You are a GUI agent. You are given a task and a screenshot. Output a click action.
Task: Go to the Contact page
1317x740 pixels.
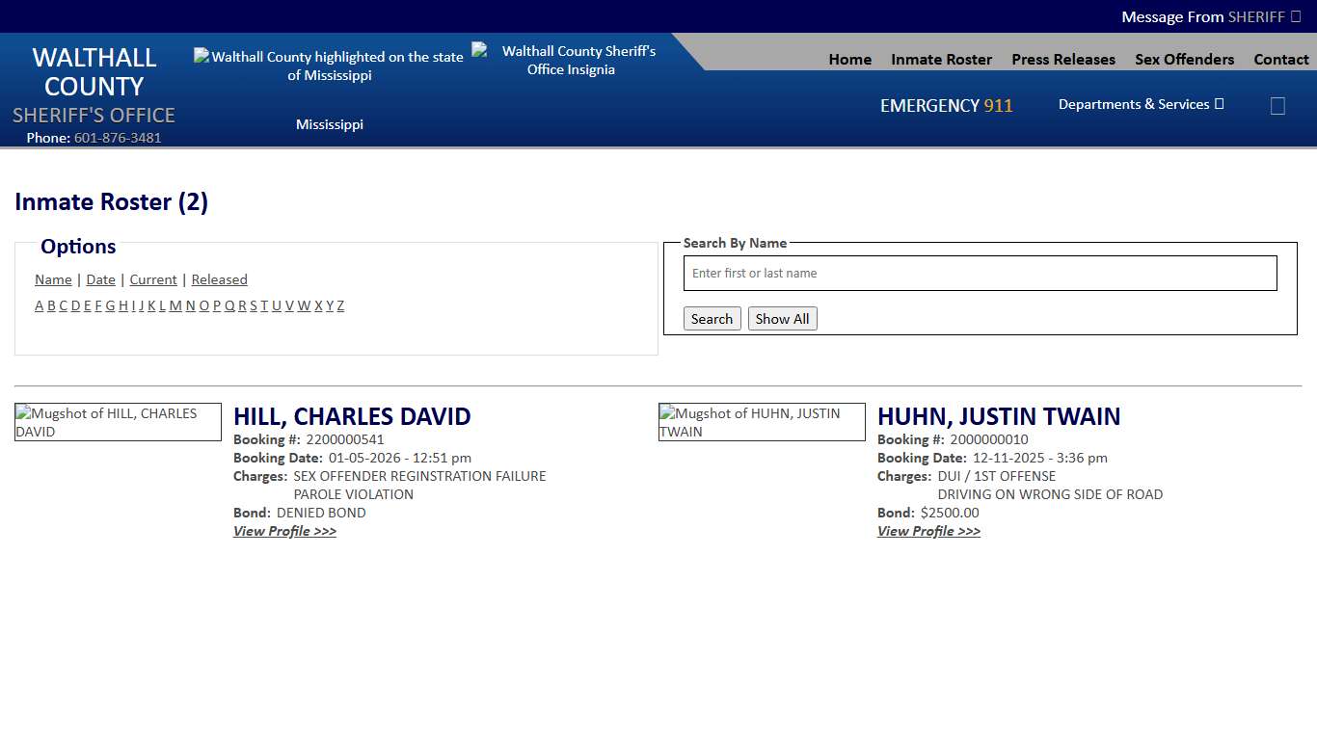(1281, 59)
